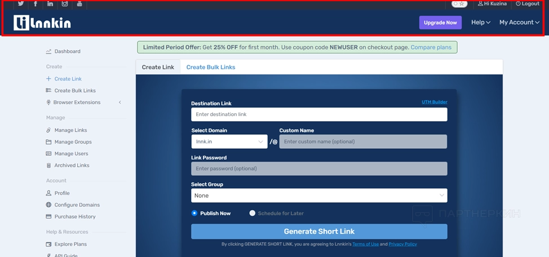Click the Manage Links chain icon
Viewport: 549px width, 257px height.
[48, 130]
